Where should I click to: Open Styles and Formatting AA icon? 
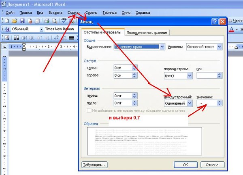(7, 29)
